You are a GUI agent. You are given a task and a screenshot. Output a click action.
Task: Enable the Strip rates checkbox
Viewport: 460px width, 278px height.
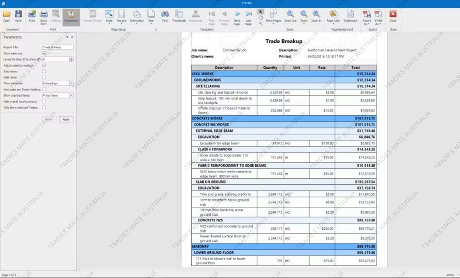click(44, 71)
